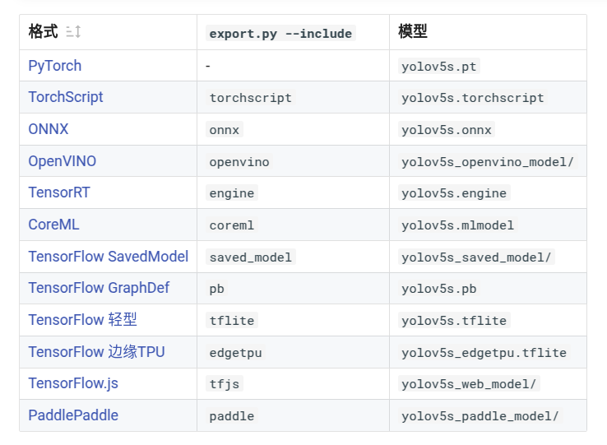Select the yolov5s.mlmodel cell
The height and width of the screenshot is (445, 607).
pos(458,225)
